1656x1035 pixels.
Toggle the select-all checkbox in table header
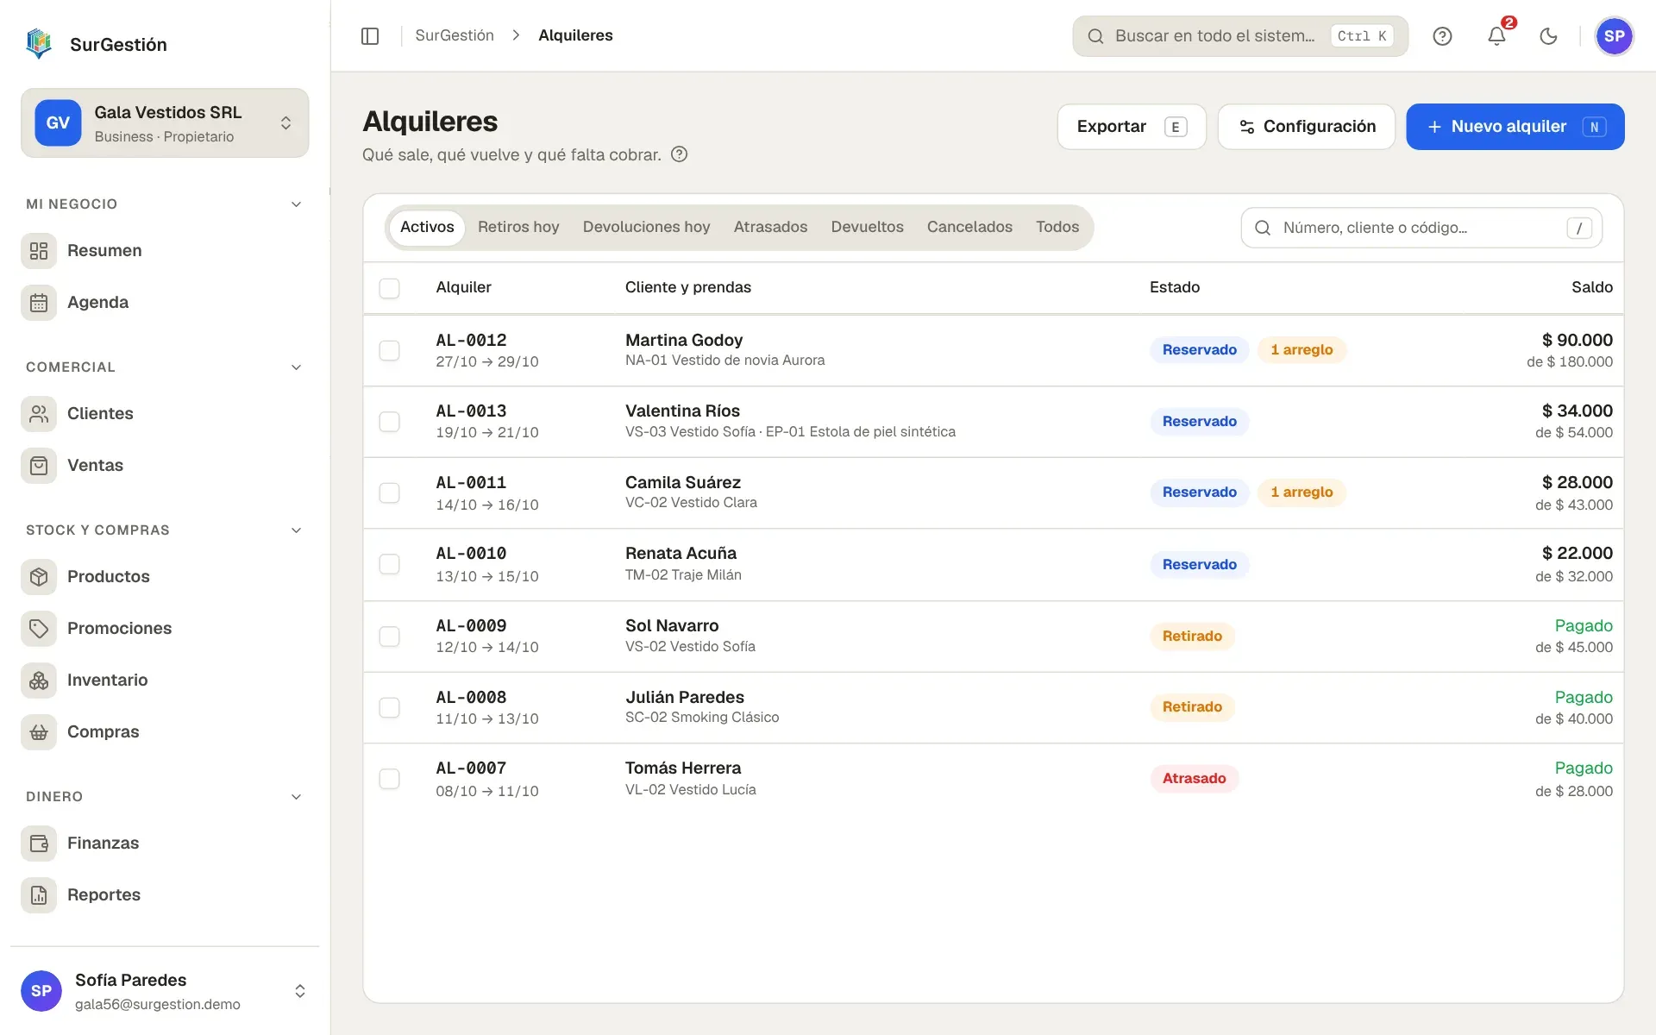pyautogui.click(x=390, y=287)
